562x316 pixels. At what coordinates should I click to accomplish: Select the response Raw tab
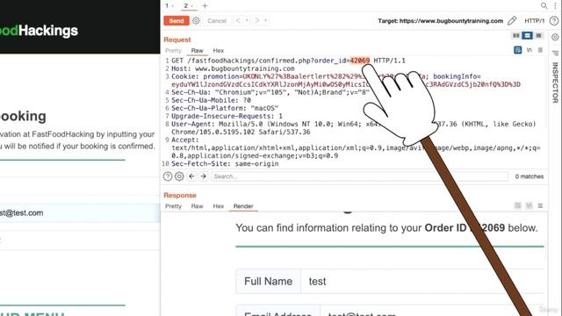click(x=197, y=206)
